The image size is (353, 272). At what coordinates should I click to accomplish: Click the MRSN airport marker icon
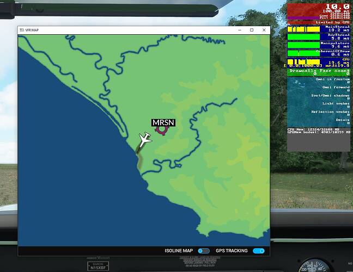coord(162,130)
